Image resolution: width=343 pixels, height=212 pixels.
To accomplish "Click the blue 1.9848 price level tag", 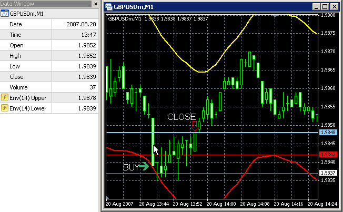I will tap(328, 133).
